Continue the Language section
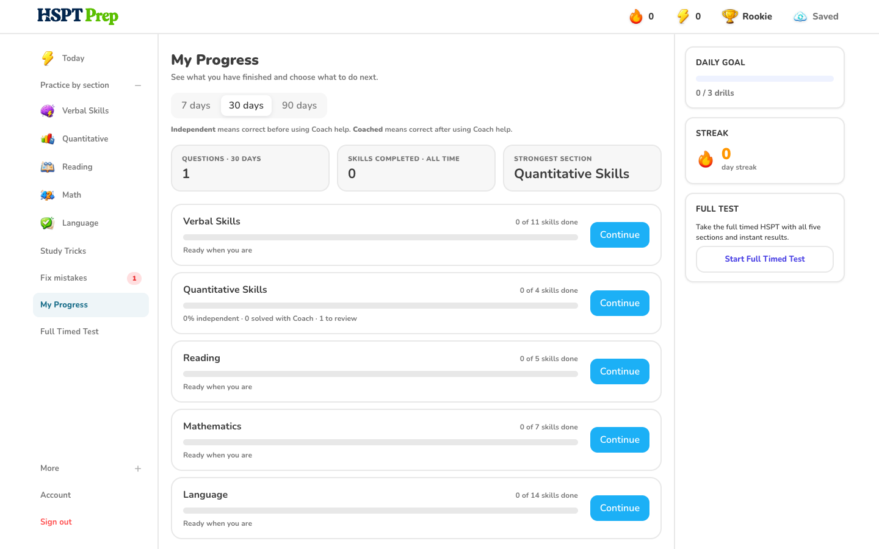 (620, 508)
